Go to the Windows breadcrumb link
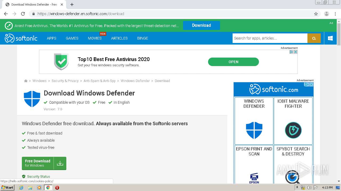The width and height of the screenshot is (341, 191). click(39, 81)
